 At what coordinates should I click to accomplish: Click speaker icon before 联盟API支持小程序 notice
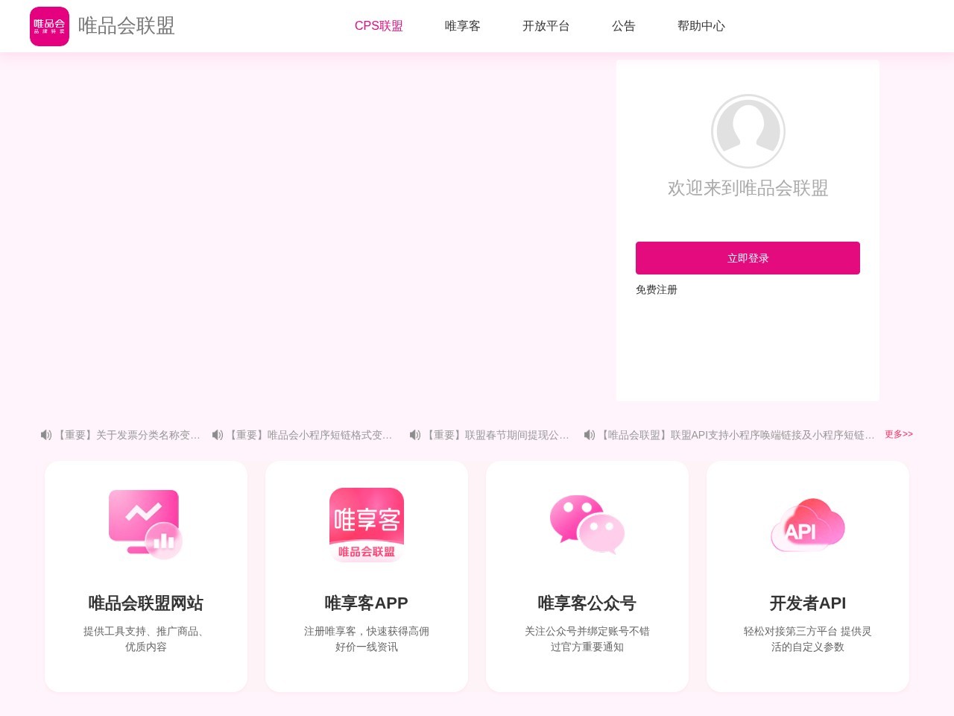tap(590, 435)
